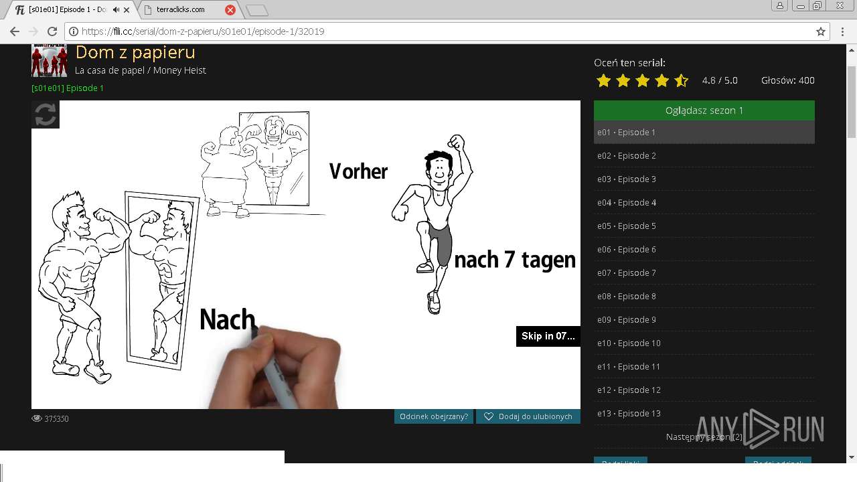Open e13 Episode 13 in the list
This screenshot has width=857, height=482.
click(704, 413)
